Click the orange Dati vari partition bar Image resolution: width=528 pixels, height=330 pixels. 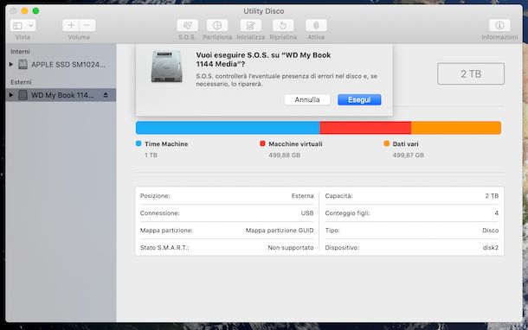tap(456, 128)
